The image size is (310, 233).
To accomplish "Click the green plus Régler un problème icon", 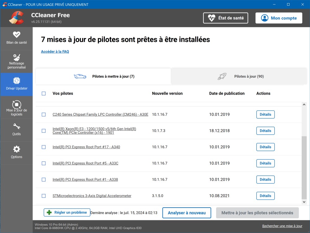I will pyautogui.click(x=49, y=213).
